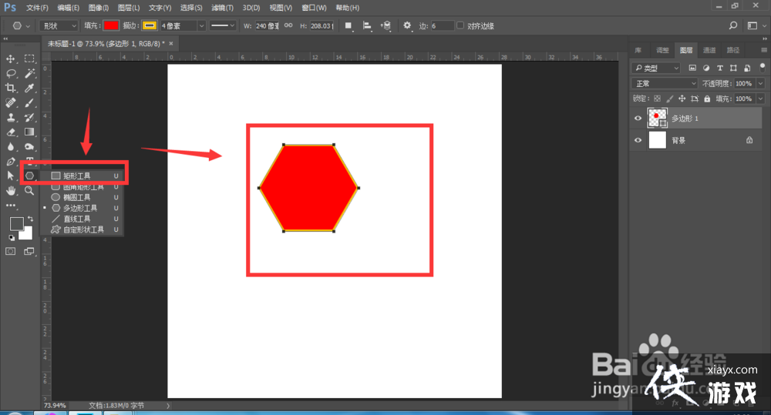
Task: Activate the Hand tool
Action: 12,190
